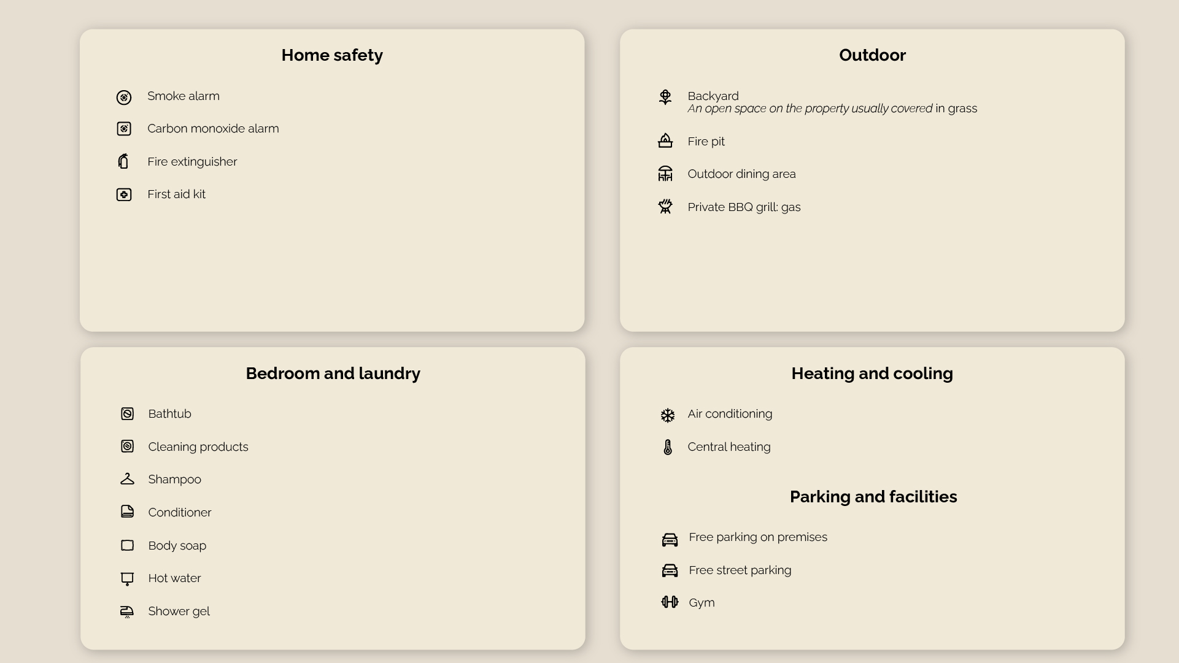Click the Backyard description text
The height and width of the screenshot is (663, 1179).
tap(832, 109)
